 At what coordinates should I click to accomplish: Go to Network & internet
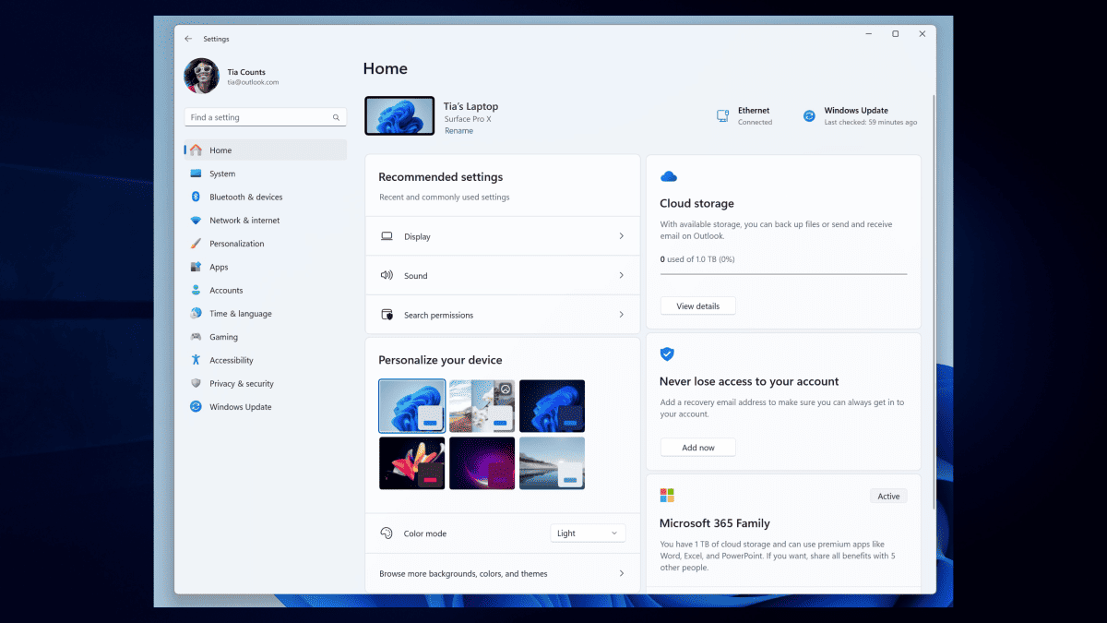266,221
